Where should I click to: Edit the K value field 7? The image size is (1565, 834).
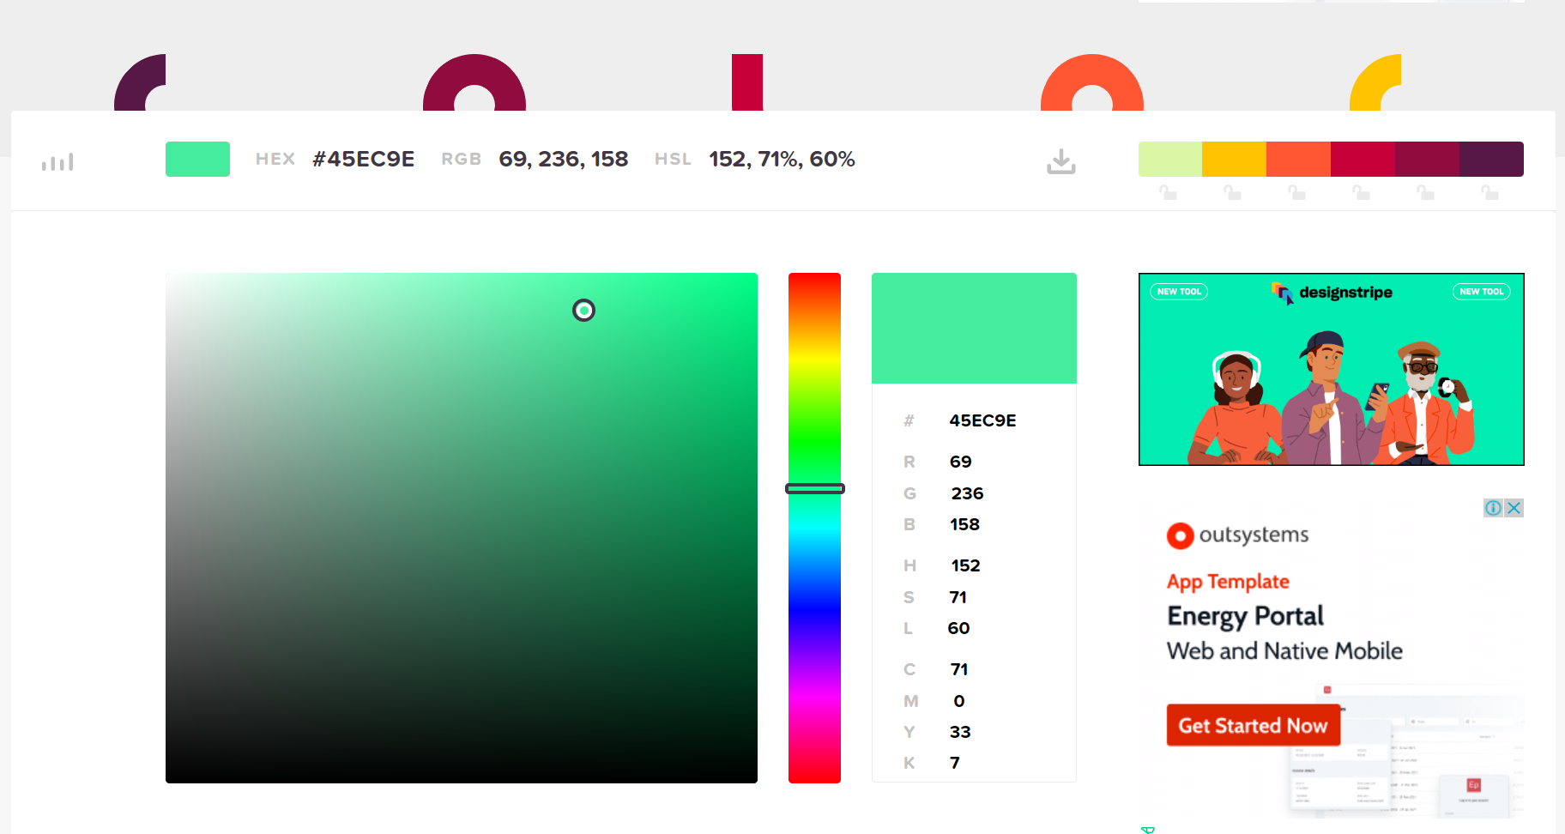pyautogui.click(x=955, y=763)
